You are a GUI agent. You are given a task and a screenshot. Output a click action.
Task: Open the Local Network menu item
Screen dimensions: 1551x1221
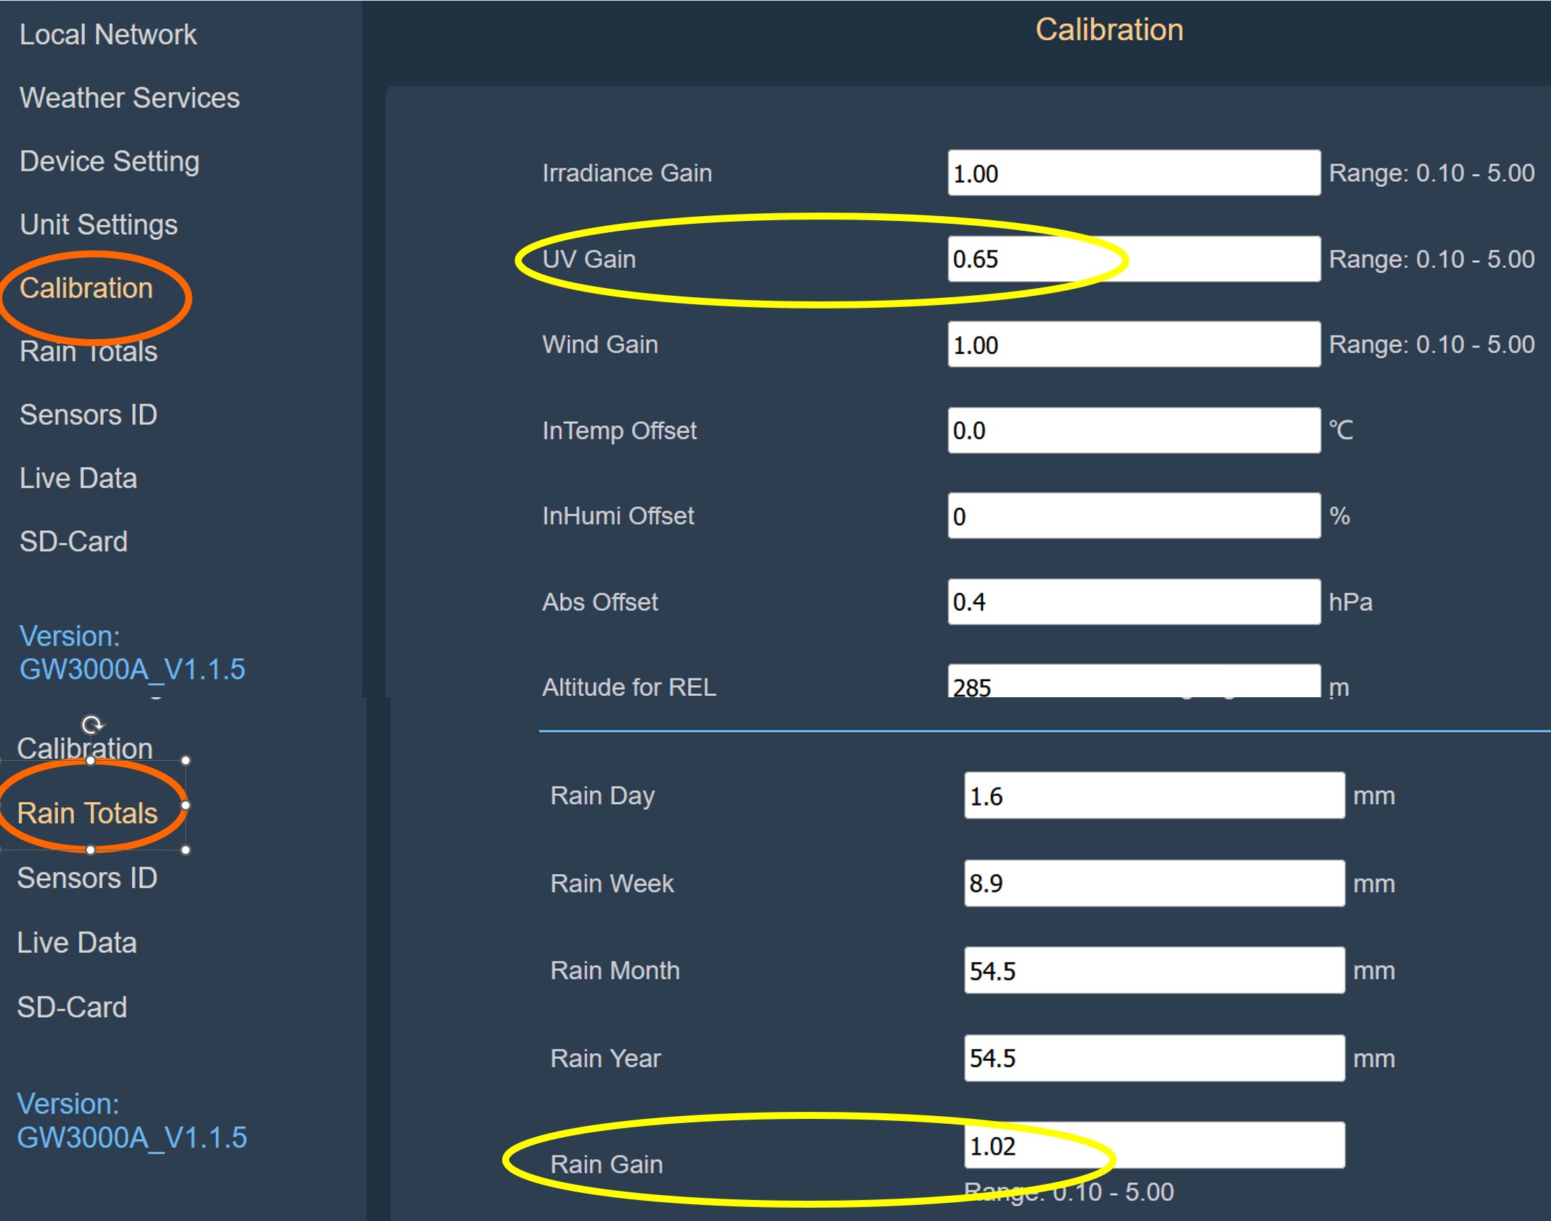108,34
